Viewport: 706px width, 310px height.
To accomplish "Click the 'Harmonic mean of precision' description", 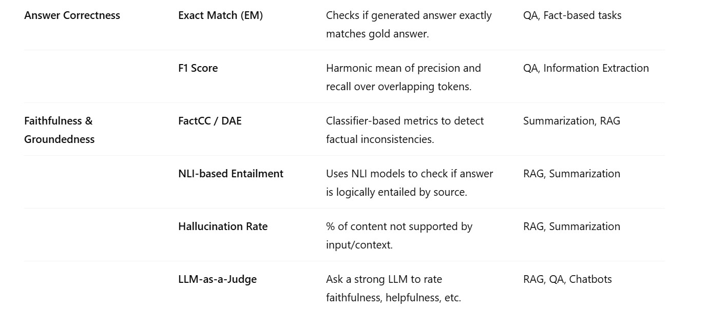I will [403, 77].
